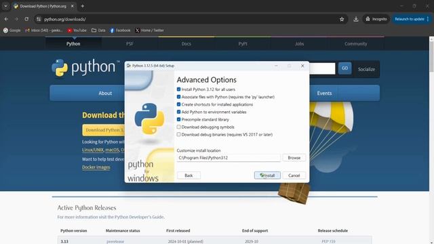Open the About menu on python.org
Viewport: 434px width, 244px height.
point(105,94)
